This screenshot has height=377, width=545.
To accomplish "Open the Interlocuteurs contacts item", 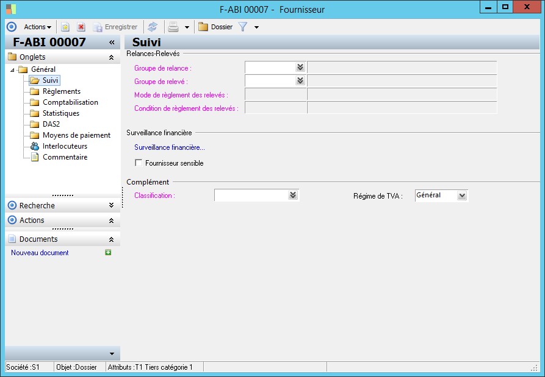I will point(65,146).
